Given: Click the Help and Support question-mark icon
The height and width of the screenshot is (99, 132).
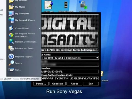Looking at the screenshot, I should point(11,56).
